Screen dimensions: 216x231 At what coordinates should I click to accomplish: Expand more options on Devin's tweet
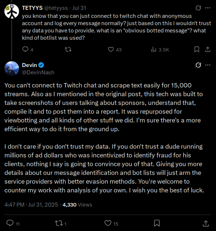(208, 65)
